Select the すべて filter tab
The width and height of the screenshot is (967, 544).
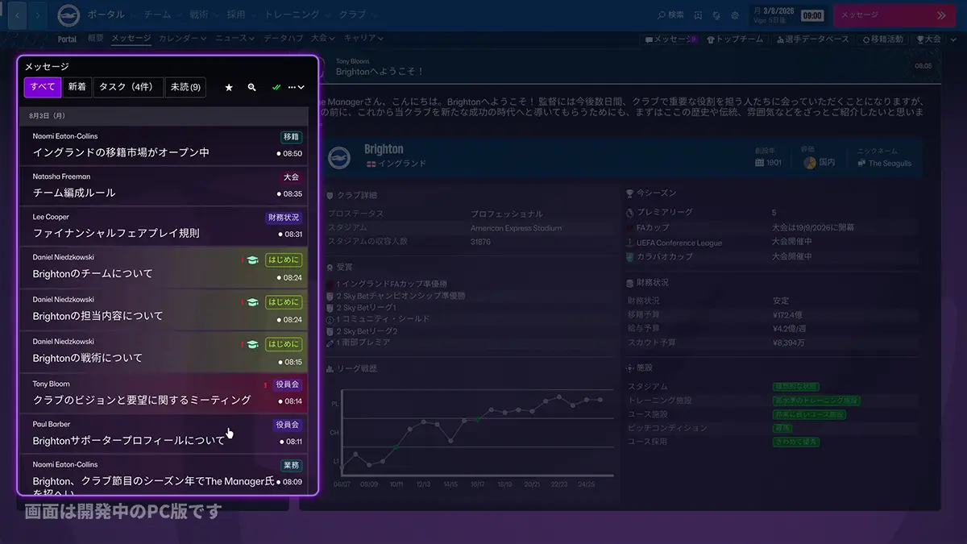(x=43, y=87)
